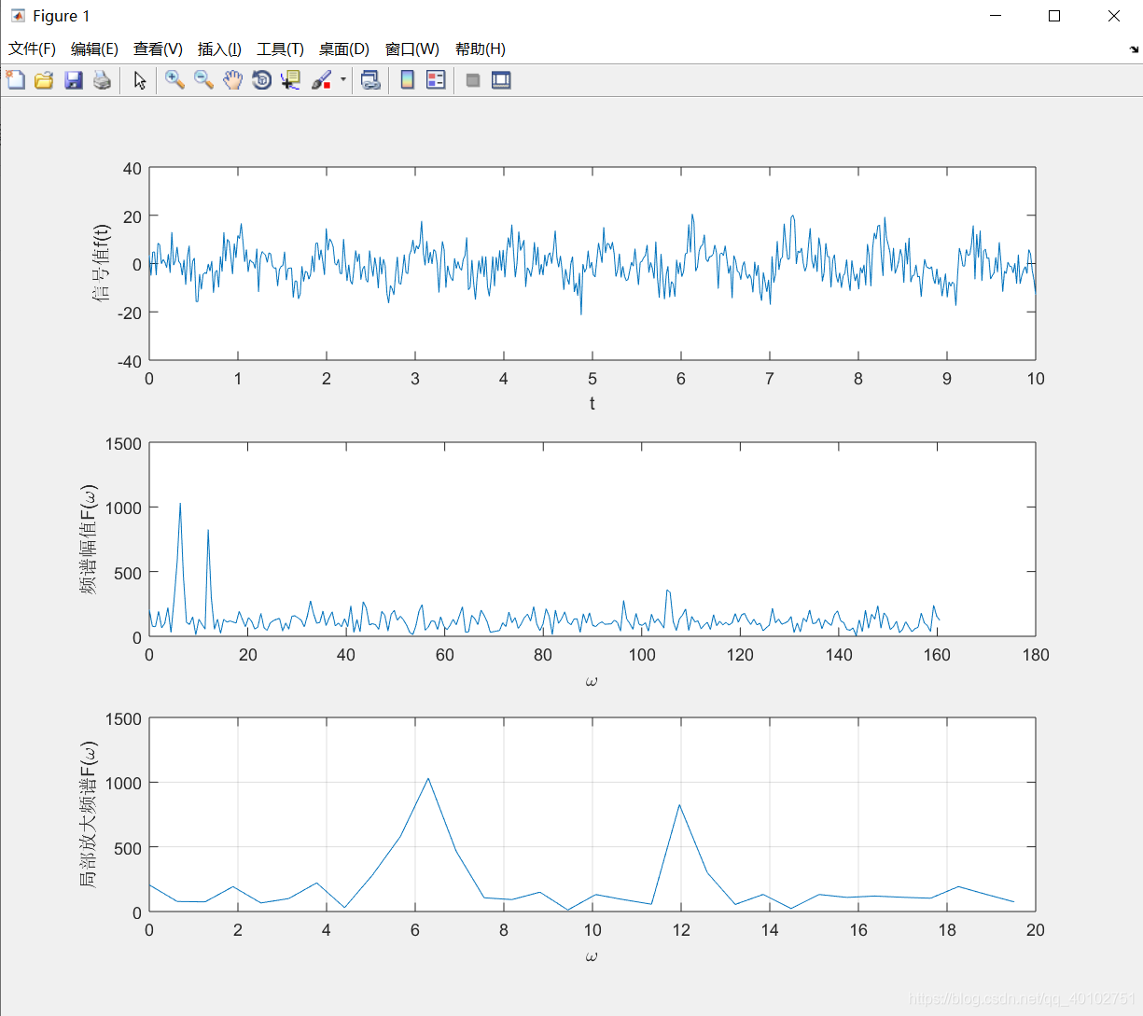This screenshot has height=1016, width=1143.
Task: Activate the Data Cursor tool
Action: (291, 80)
